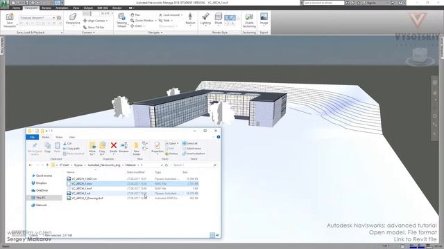Open the Home ribbon tab in Navisworks

(x=16, y=8)
